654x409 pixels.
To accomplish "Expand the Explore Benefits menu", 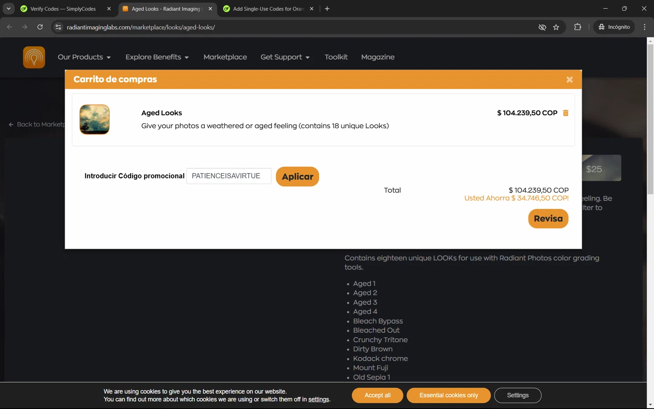I will click(x=157, y=57).
